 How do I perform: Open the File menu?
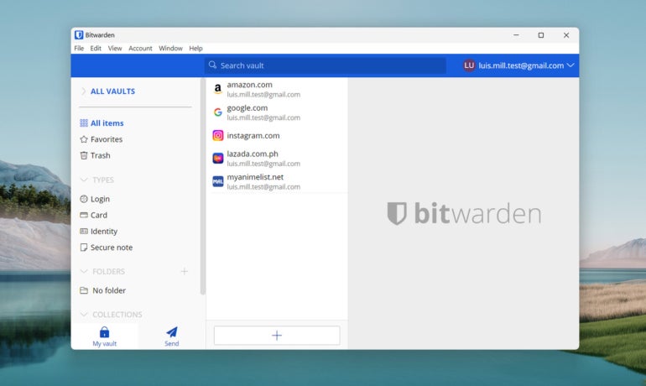coord(79,49)
